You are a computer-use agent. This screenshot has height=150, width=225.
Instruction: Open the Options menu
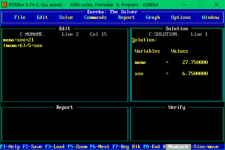pos(181,18)
